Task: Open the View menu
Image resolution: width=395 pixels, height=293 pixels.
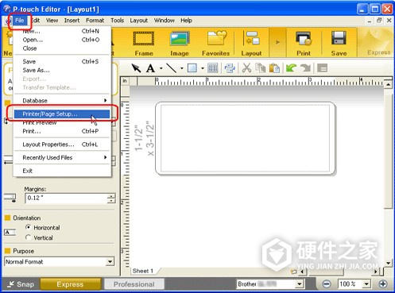Action: coord(52,21)
